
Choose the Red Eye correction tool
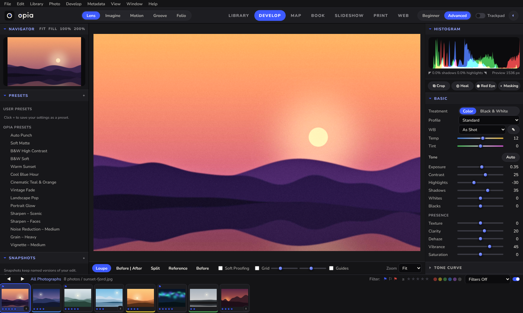click(x=486, y=86)
